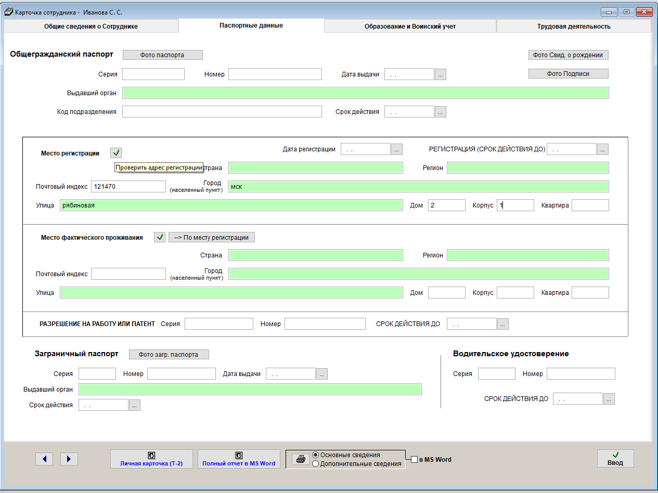Click the Фото Подписи button

568,74
